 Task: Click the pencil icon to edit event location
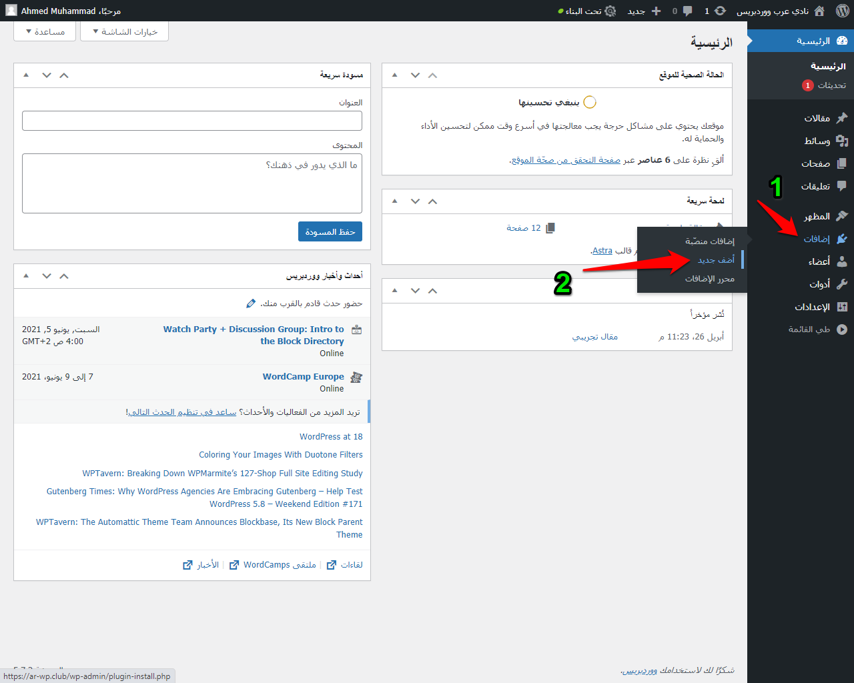pos(251,303)
